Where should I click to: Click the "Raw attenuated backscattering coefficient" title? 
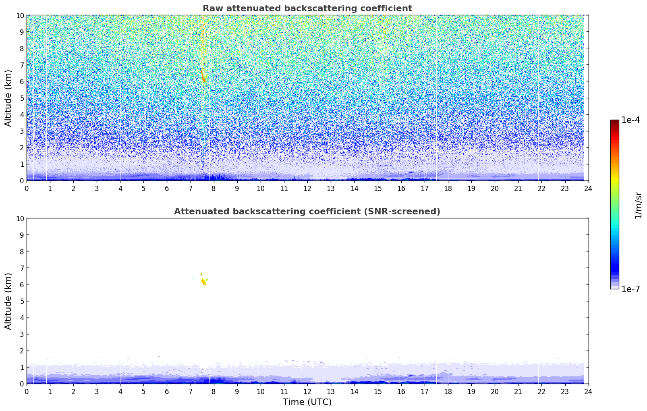(307, 8)
